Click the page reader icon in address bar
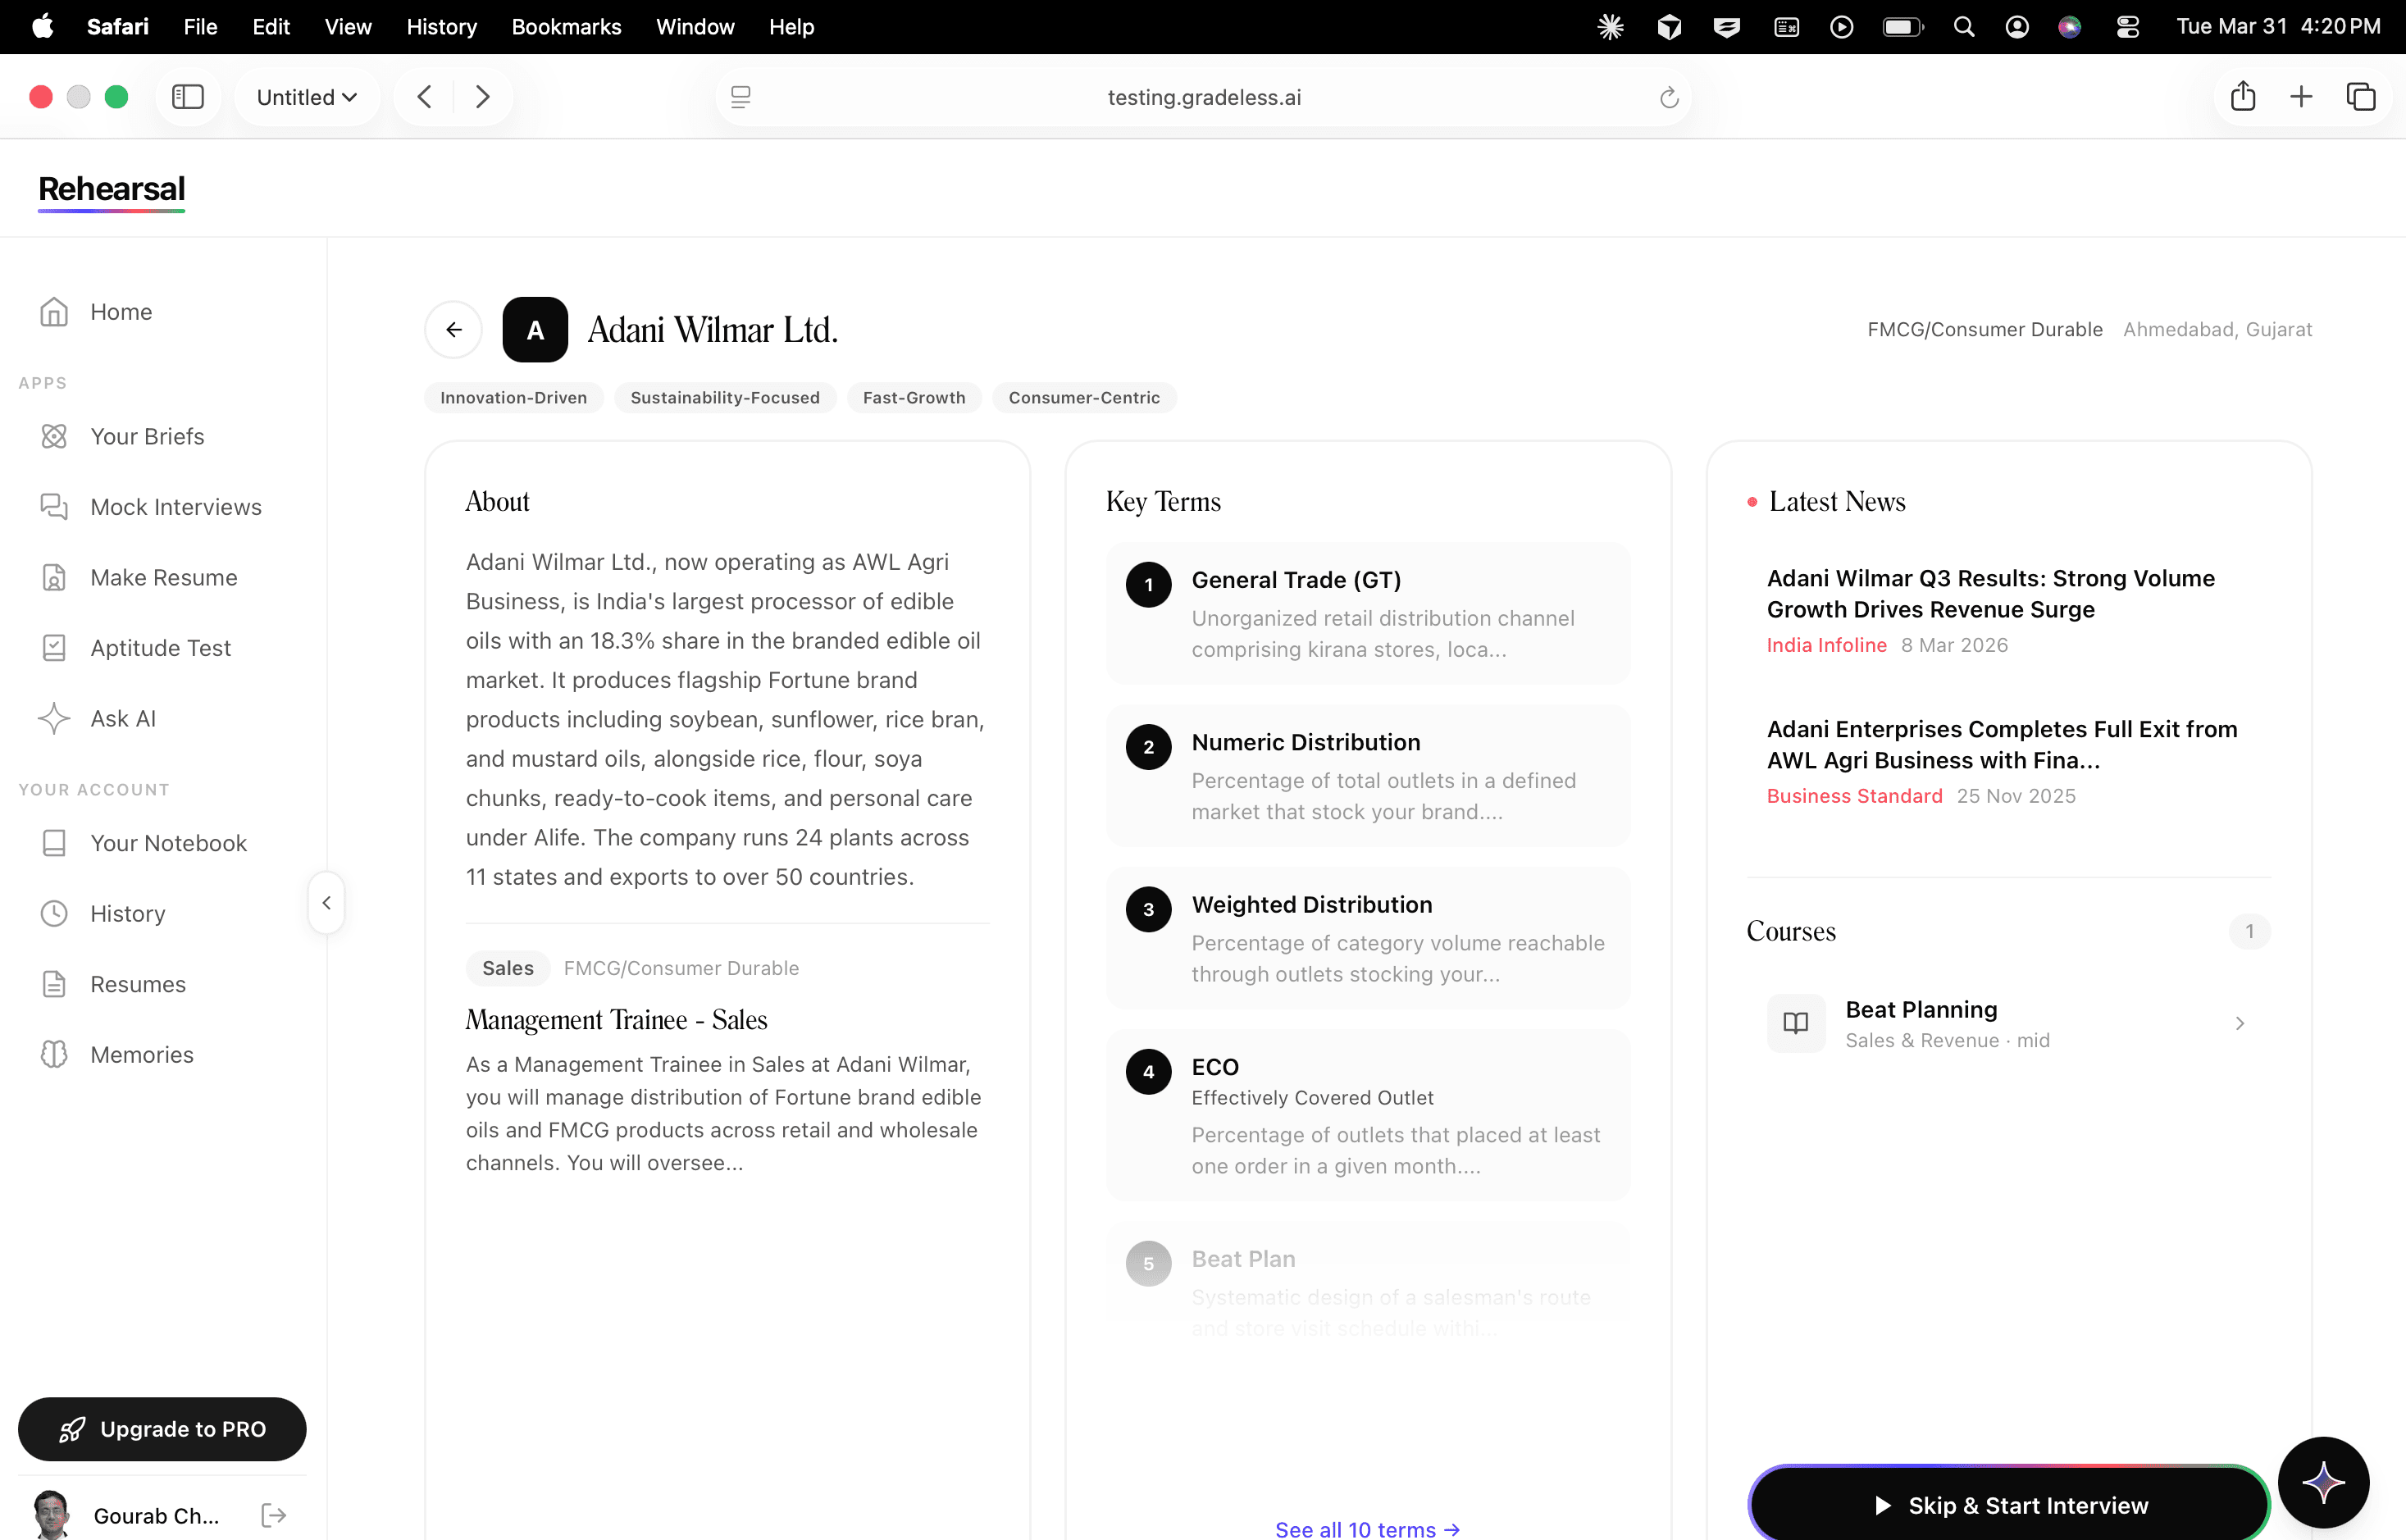 pyautogui.click(x=740, y=97)
